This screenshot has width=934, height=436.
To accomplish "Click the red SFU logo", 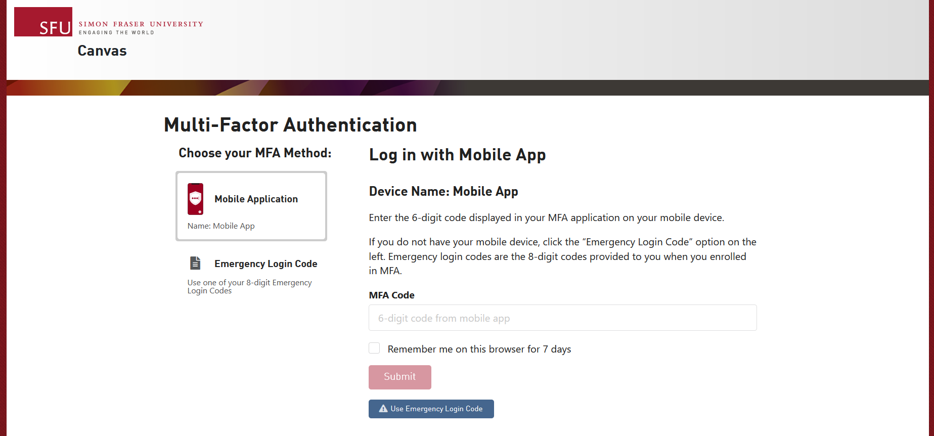I will (x=43, y=22).
